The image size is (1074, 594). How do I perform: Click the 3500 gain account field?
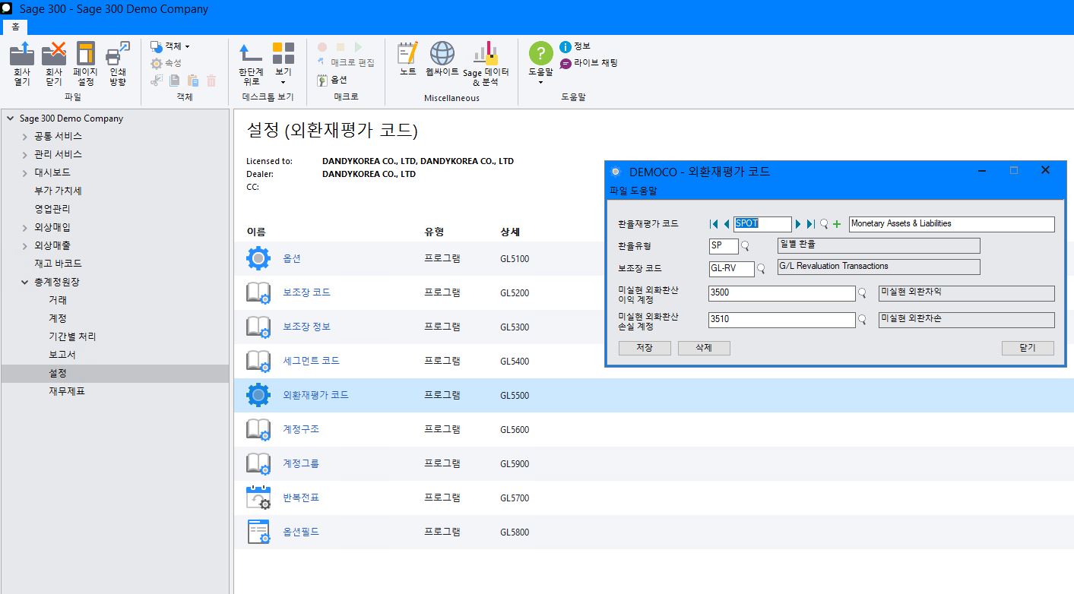(x=781, y=293)
